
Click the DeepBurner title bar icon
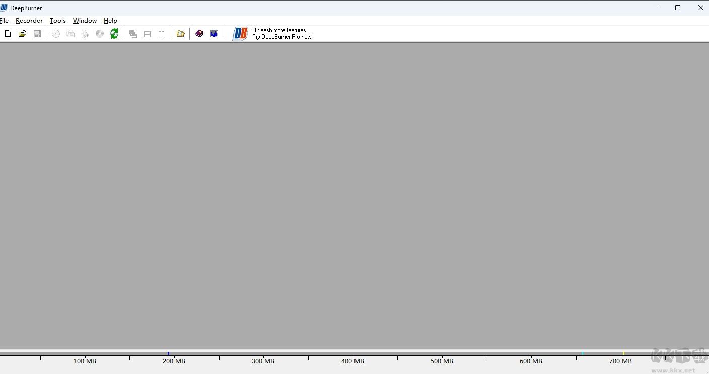tap(4, 8)
